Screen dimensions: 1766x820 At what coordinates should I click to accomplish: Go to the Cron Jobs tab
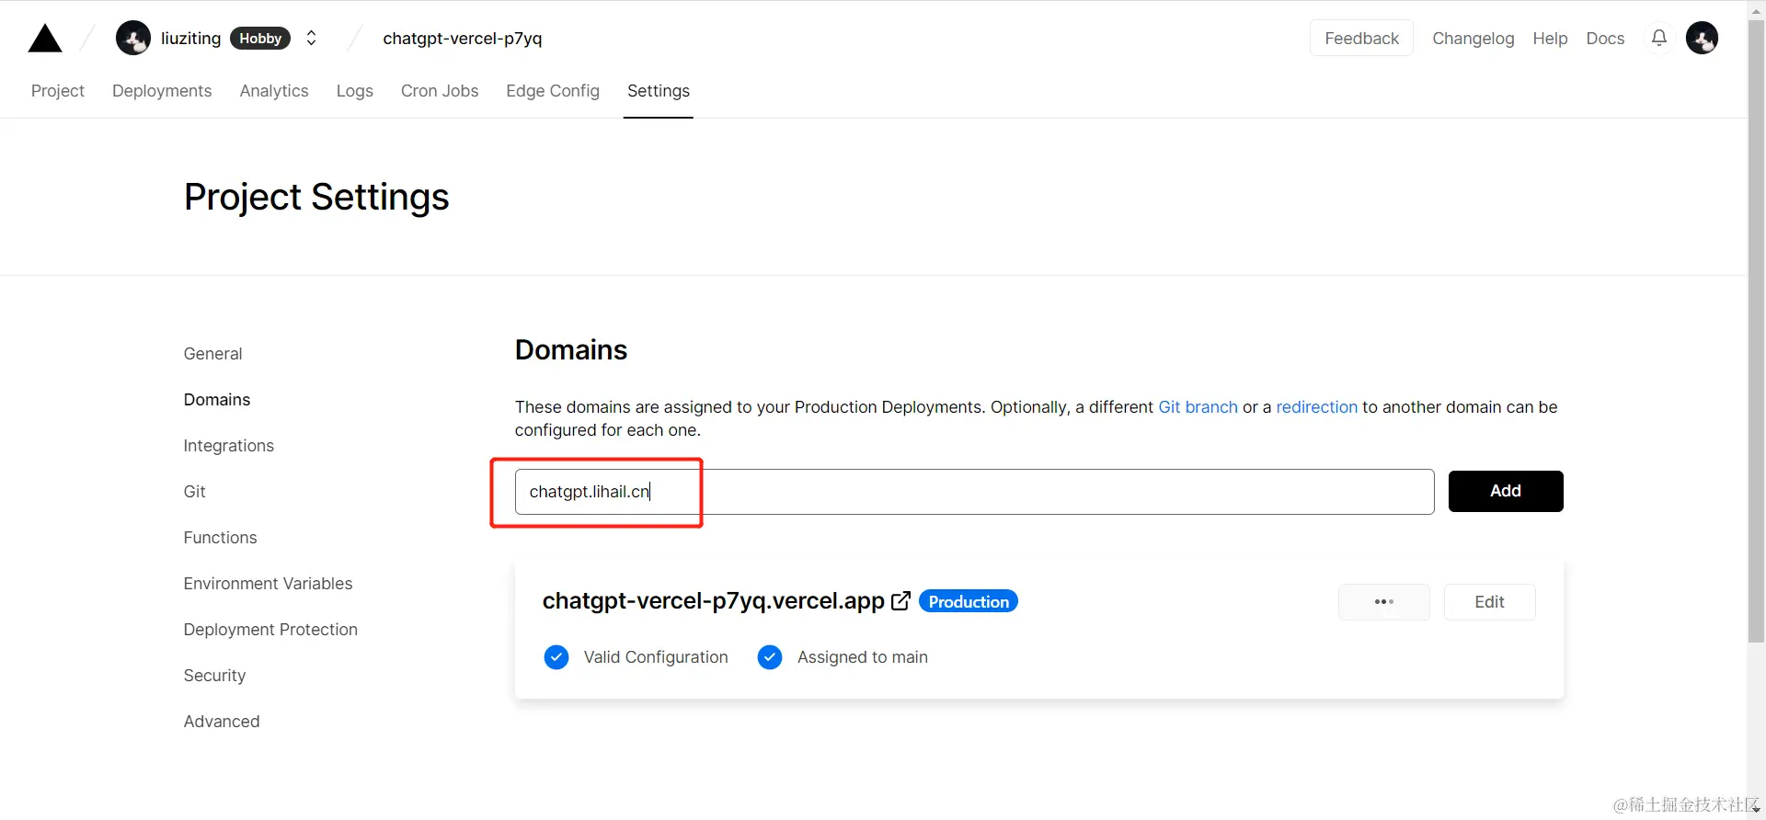pos(440,91)
